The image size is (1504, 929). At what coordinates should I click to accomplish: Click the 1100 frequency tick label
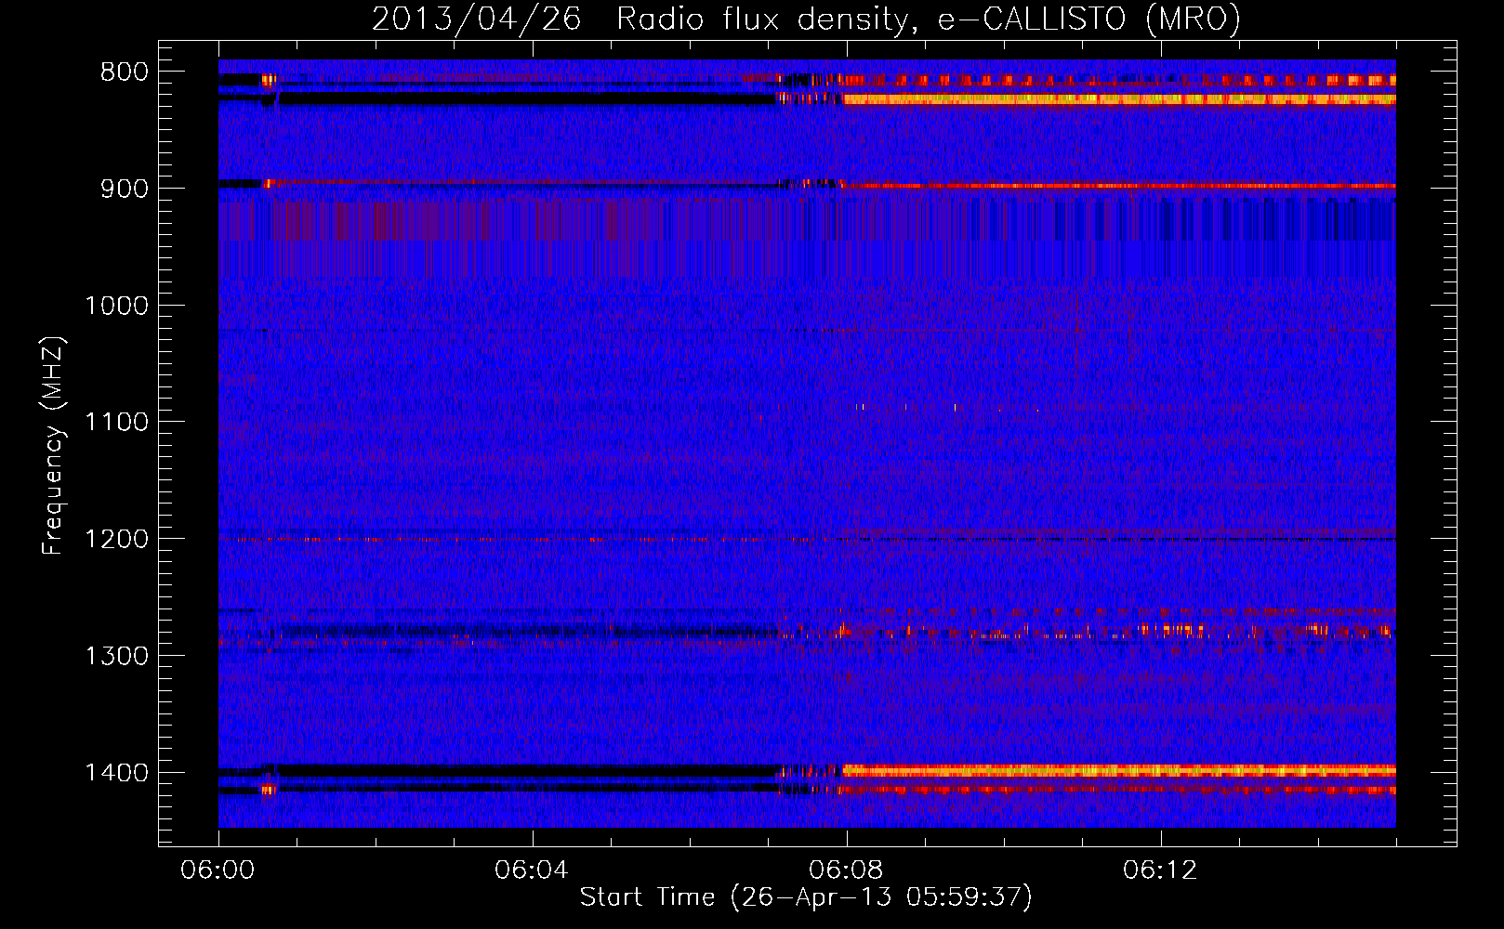pos(116,423)
